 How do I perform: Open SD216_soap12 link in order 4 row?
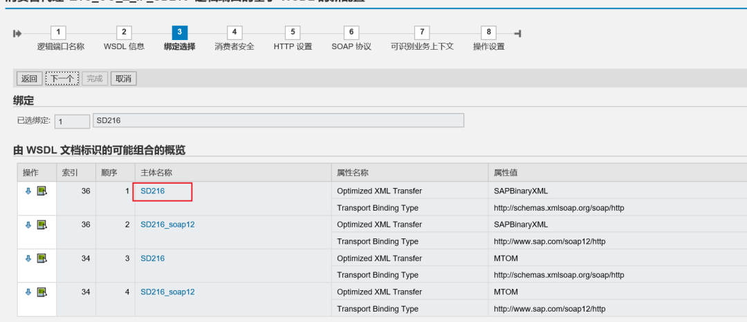tap(167, 292)
